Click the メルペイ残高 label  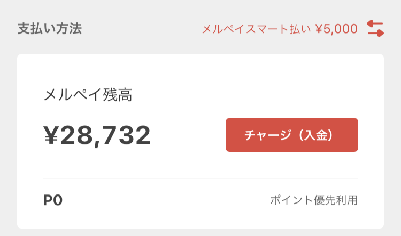(x=88, y=95)
